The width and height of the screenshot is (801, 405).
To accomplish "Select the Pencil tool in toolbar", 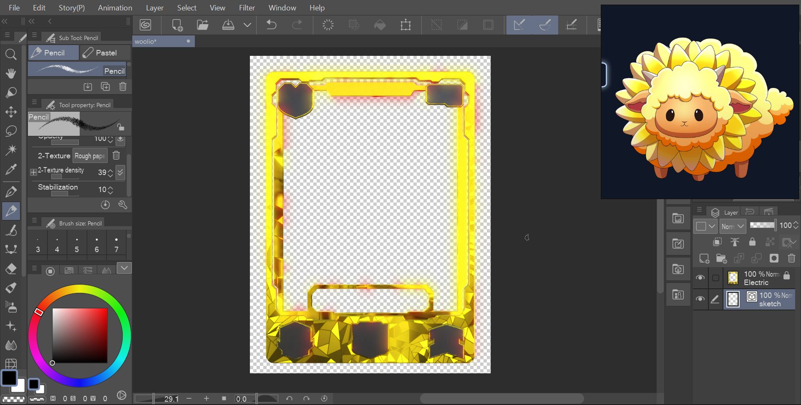I will tap(11, 211).
